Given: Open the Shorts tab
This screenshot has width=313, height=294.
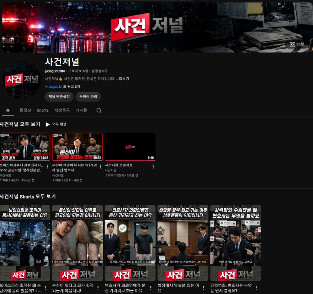Looking at the screenshot, I should click(x=43, y=110).
